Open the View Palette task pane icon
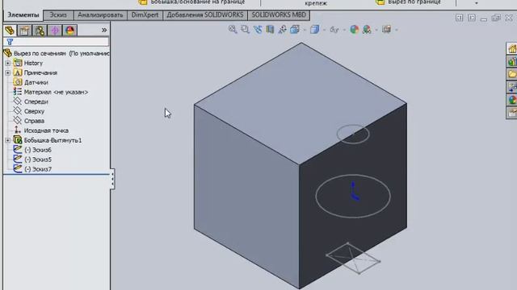Image resolution: width=517 pixels, height=290 pixels. (512, 87)
